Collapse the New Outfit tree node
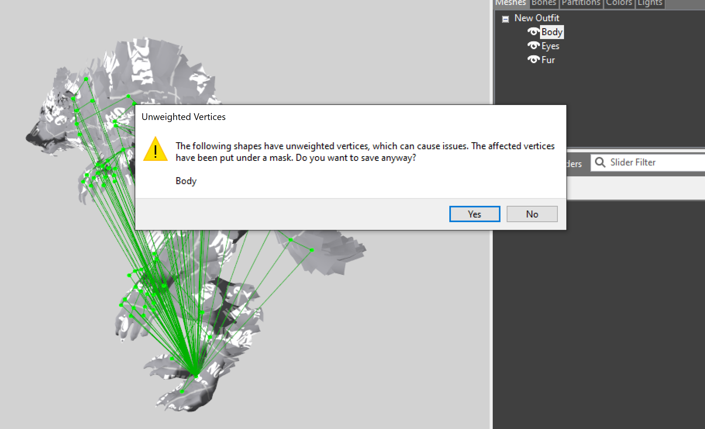Viewport: 705px width, 429px height. [505, 19]
